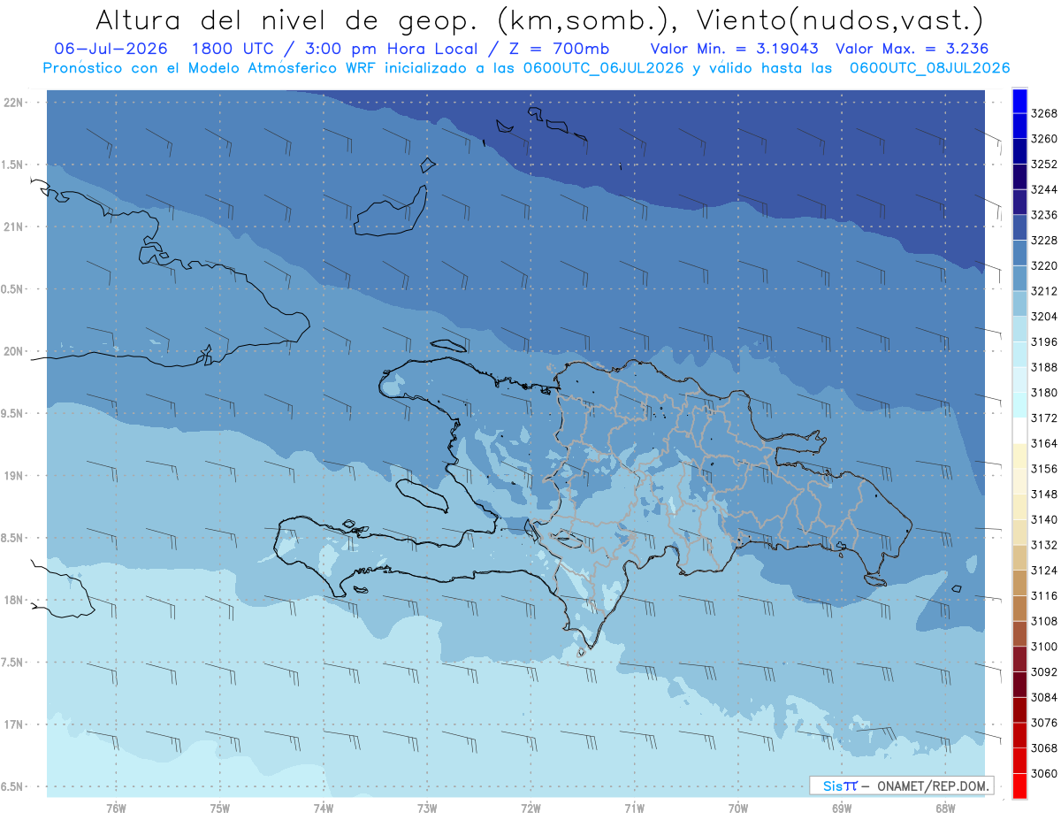Click the "3124" color bar value

(1044, 570)
